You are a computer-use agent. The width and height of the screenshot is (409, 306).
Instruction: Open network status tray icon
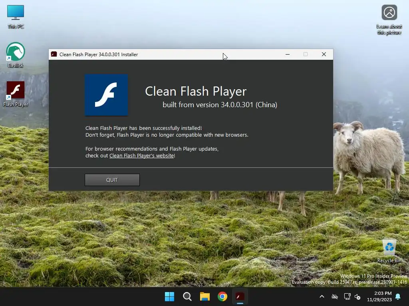[347, 296]
